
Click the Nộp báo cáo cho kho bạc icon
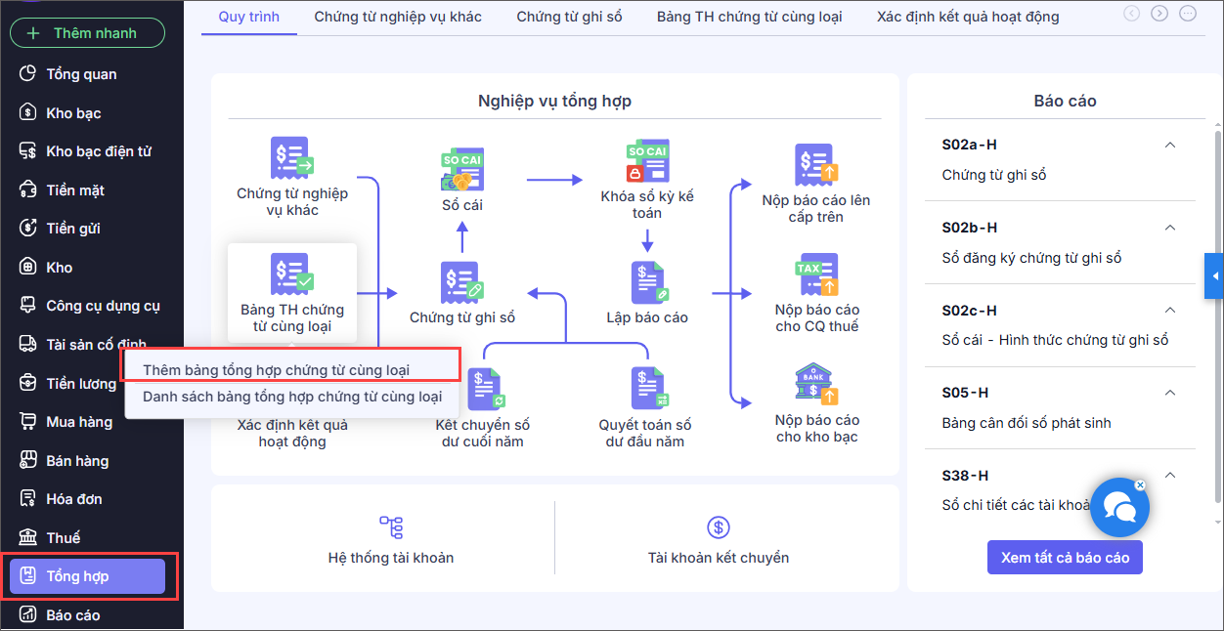click(x=815, y=384)
